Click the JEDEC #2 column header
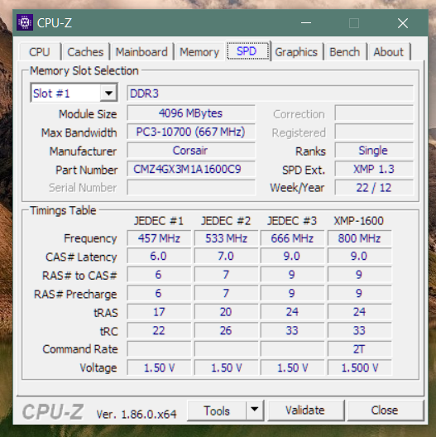436x437 pixels. click(226, 221)
